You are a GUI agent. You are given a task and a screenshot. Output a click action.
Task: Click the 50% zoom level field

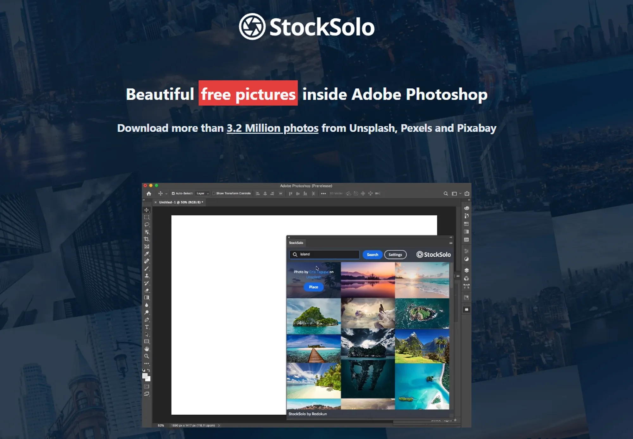(161, 425)
